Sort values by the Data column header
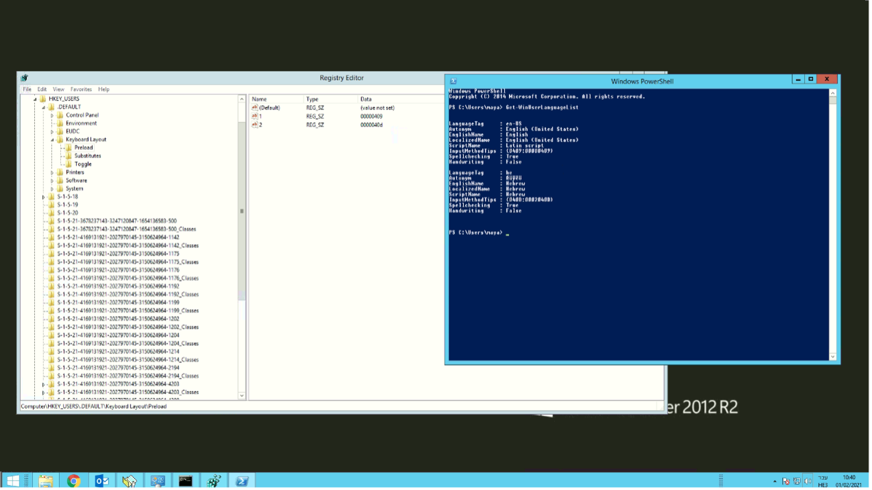The image size is (872, 490). pyautogui.click(x=401, y=99)
